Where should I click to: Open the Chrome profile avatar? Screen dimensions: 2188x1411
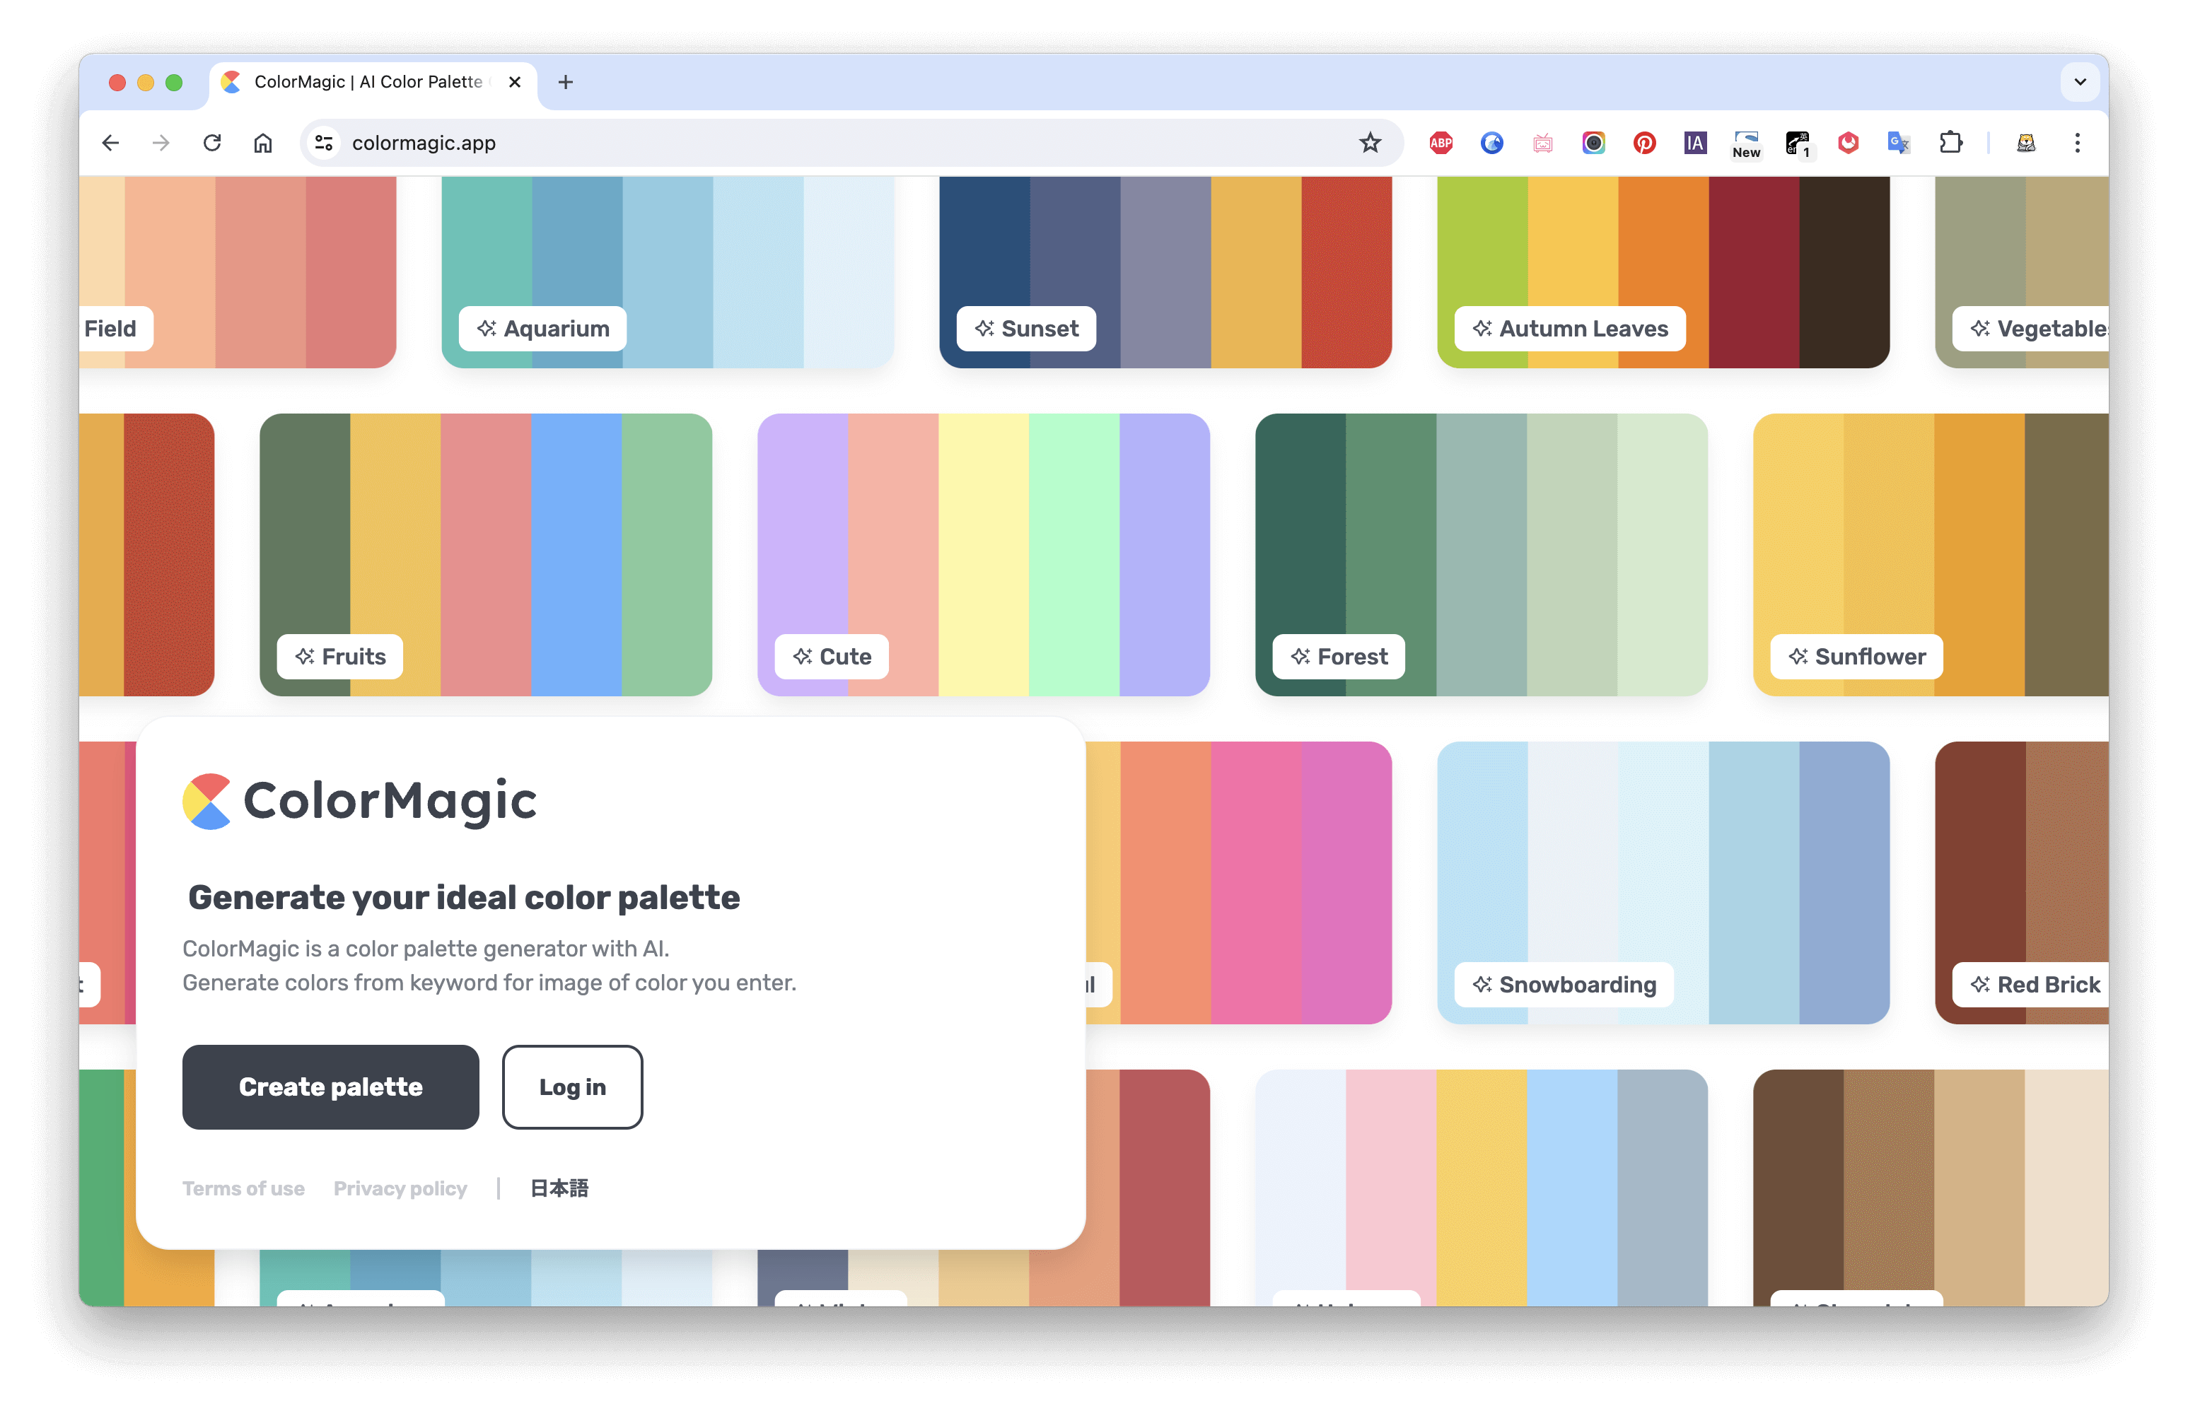[2026, 143]
